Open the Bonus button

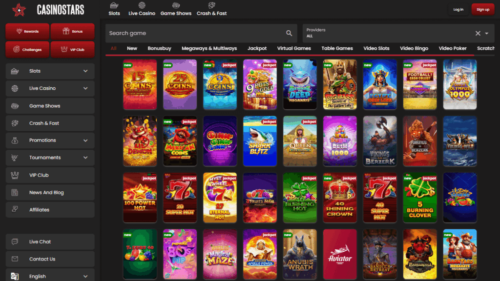72,31
